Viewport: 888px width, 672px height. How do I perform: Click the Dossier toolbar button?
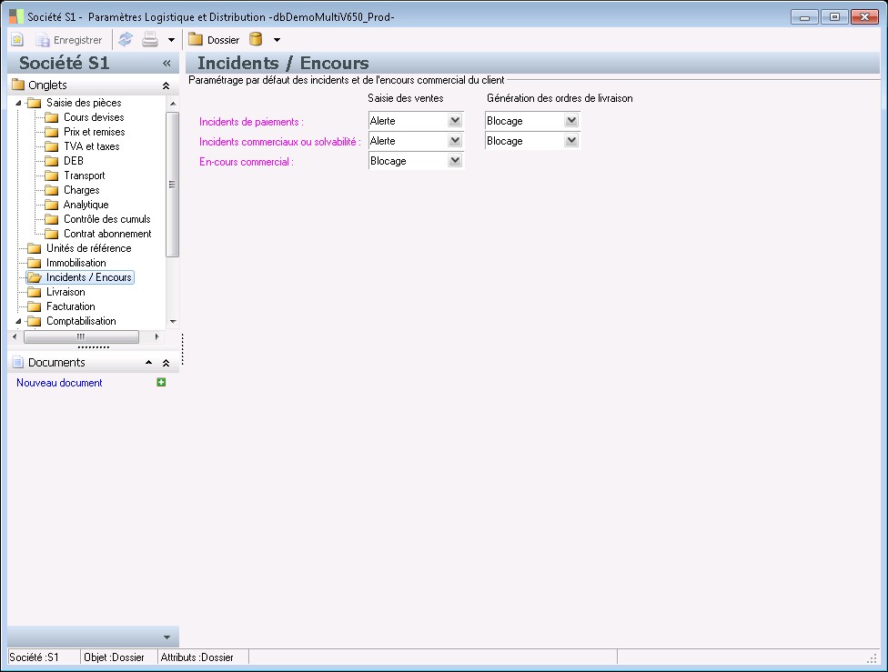(214, 40)
